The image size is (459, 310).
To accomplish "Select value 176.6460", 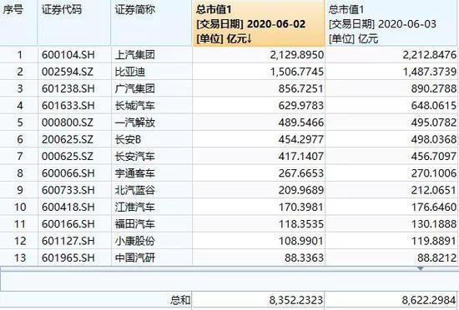I will [433, 207].
